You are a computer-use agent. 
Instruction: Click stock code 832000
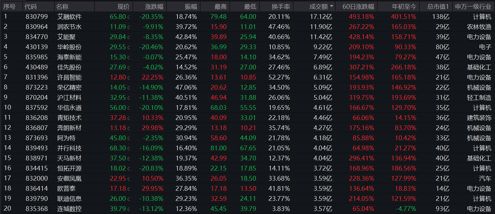(37, 178)
